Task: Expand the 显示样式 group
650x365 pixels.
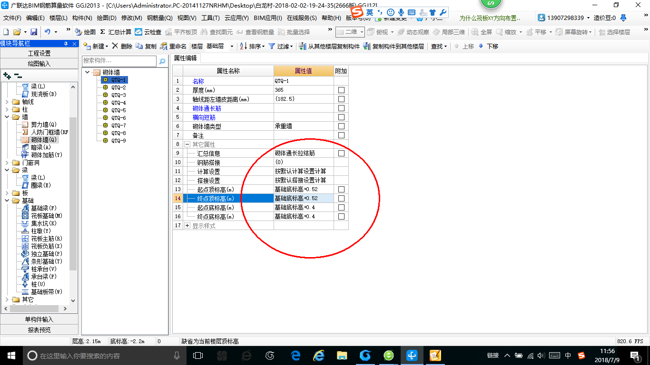Action: (x=187, y=226)
